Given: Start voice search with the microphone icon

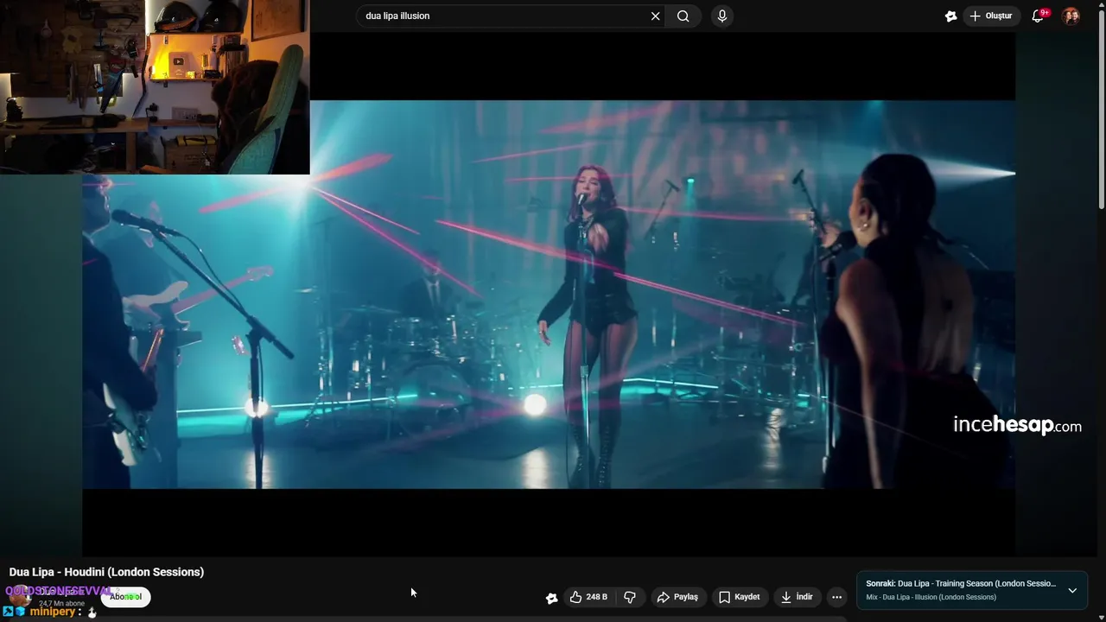Looking at the screenshot, I should (x=722, y=16).
